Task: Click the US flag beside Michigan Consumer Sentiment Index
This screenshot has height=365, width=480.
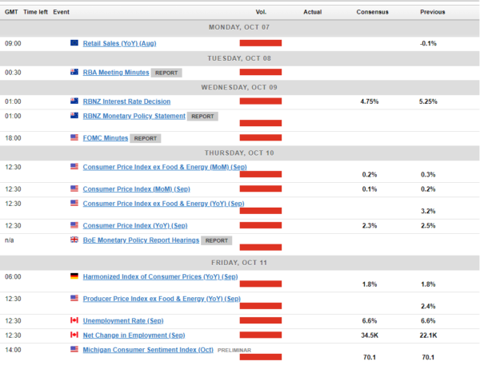Action: coord(74,349)
